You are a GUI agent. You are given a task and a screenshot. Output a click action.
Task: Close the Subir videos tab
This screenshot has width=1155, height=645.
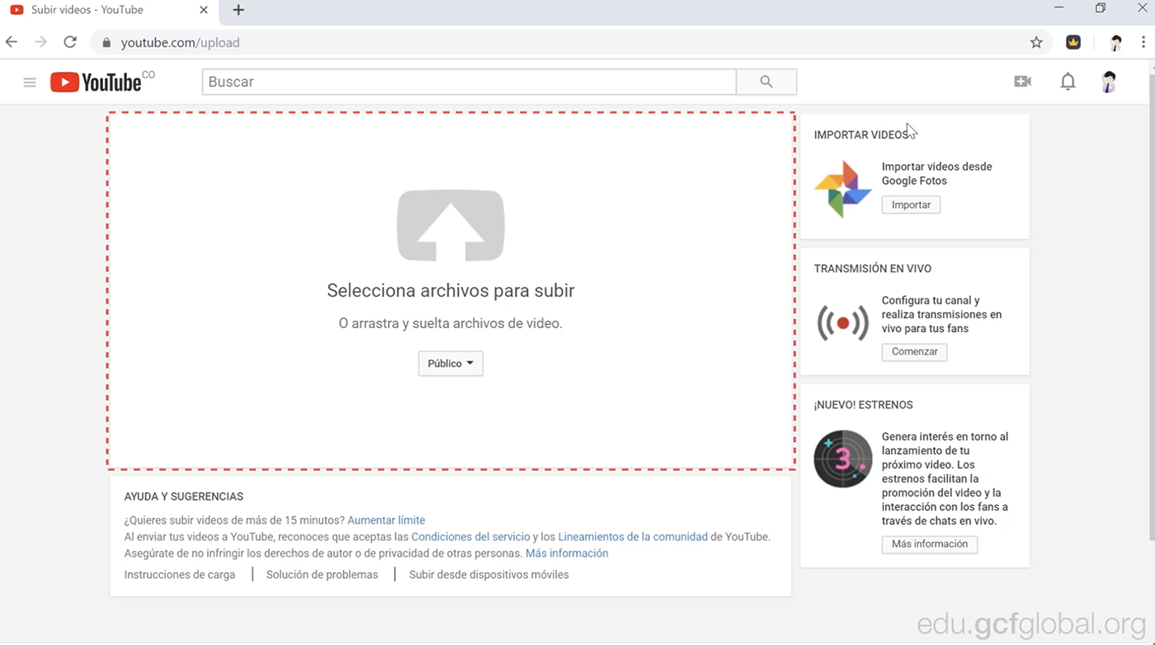204,10
